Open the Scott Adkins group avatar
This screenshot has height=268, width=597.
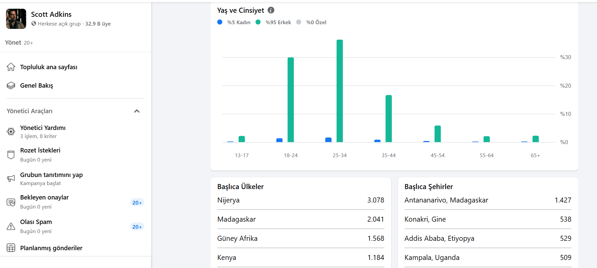tap(16, 19)
